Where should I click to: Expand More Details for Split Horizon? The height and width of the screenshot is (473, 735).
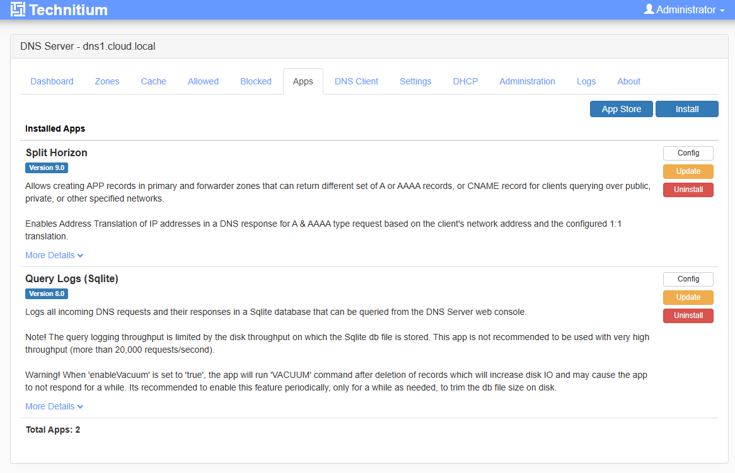tap(54, 255)
